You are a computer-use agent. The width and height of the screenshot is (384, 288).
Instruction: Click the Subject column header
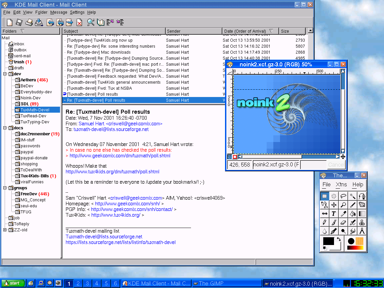[x=114, y=31]
